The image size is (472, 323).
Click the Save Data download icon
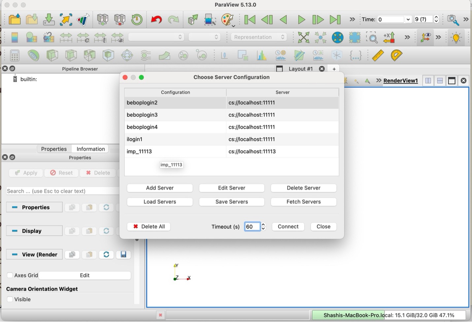[49, 20]
